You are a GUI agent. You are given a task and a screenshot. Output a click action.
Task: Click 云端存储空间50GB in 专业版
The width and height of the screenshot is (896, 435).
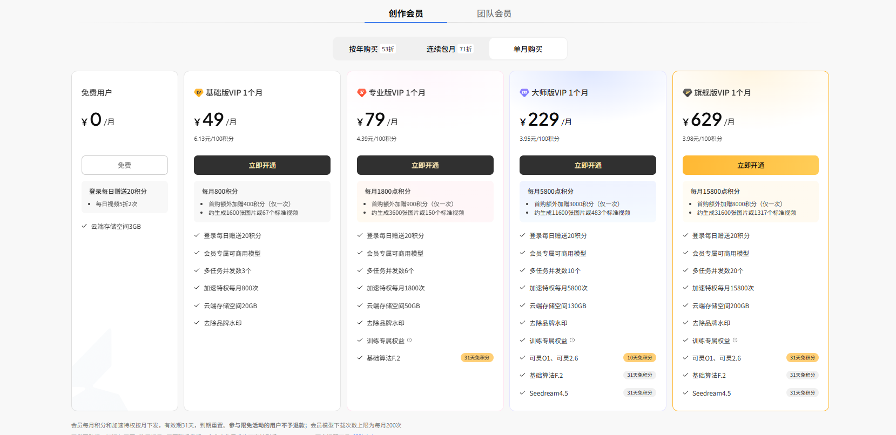coord(393,306)
